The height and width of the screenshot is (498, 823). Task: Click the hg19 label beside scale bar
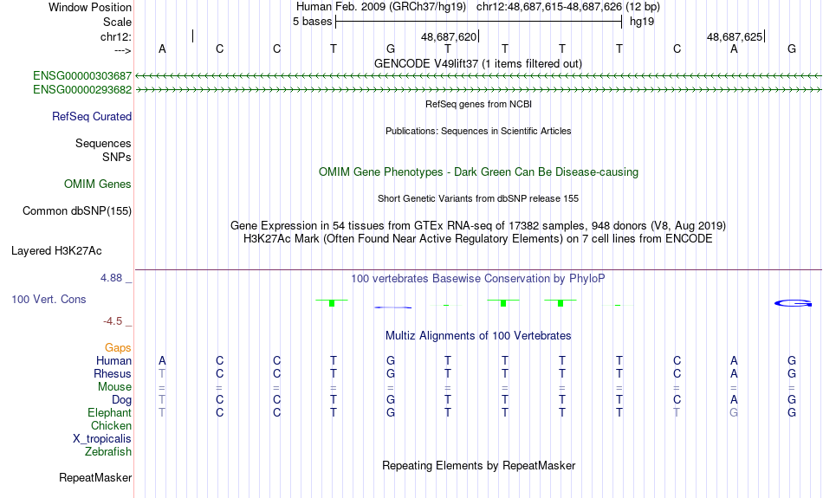click(x=642, y=22)
